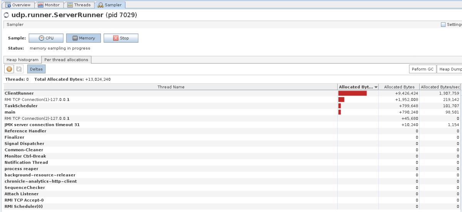Image resolution: width=462 pixels, height=212 pixels.
Task: Select Monitor Ctrl-Break thread row
Action: pos(233,156)
